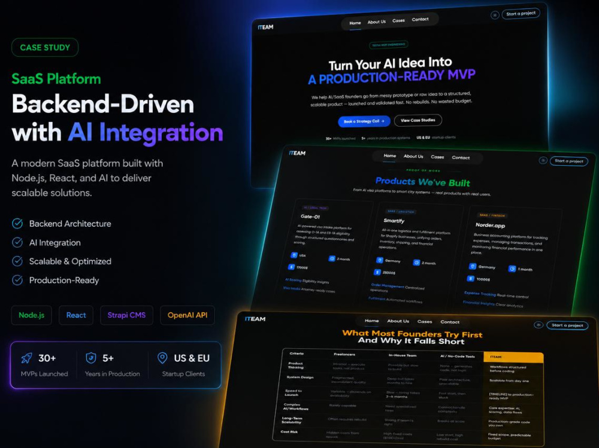The height and width of the screenshot is (448, 599).
Task: Click the Germany location icon in Smartify card
Action: coord(379,260)
